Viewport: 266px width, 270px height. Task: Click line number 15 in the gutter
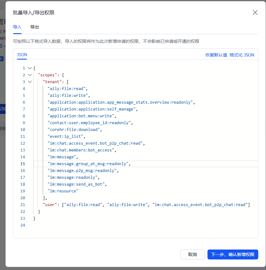coord(23,164)
